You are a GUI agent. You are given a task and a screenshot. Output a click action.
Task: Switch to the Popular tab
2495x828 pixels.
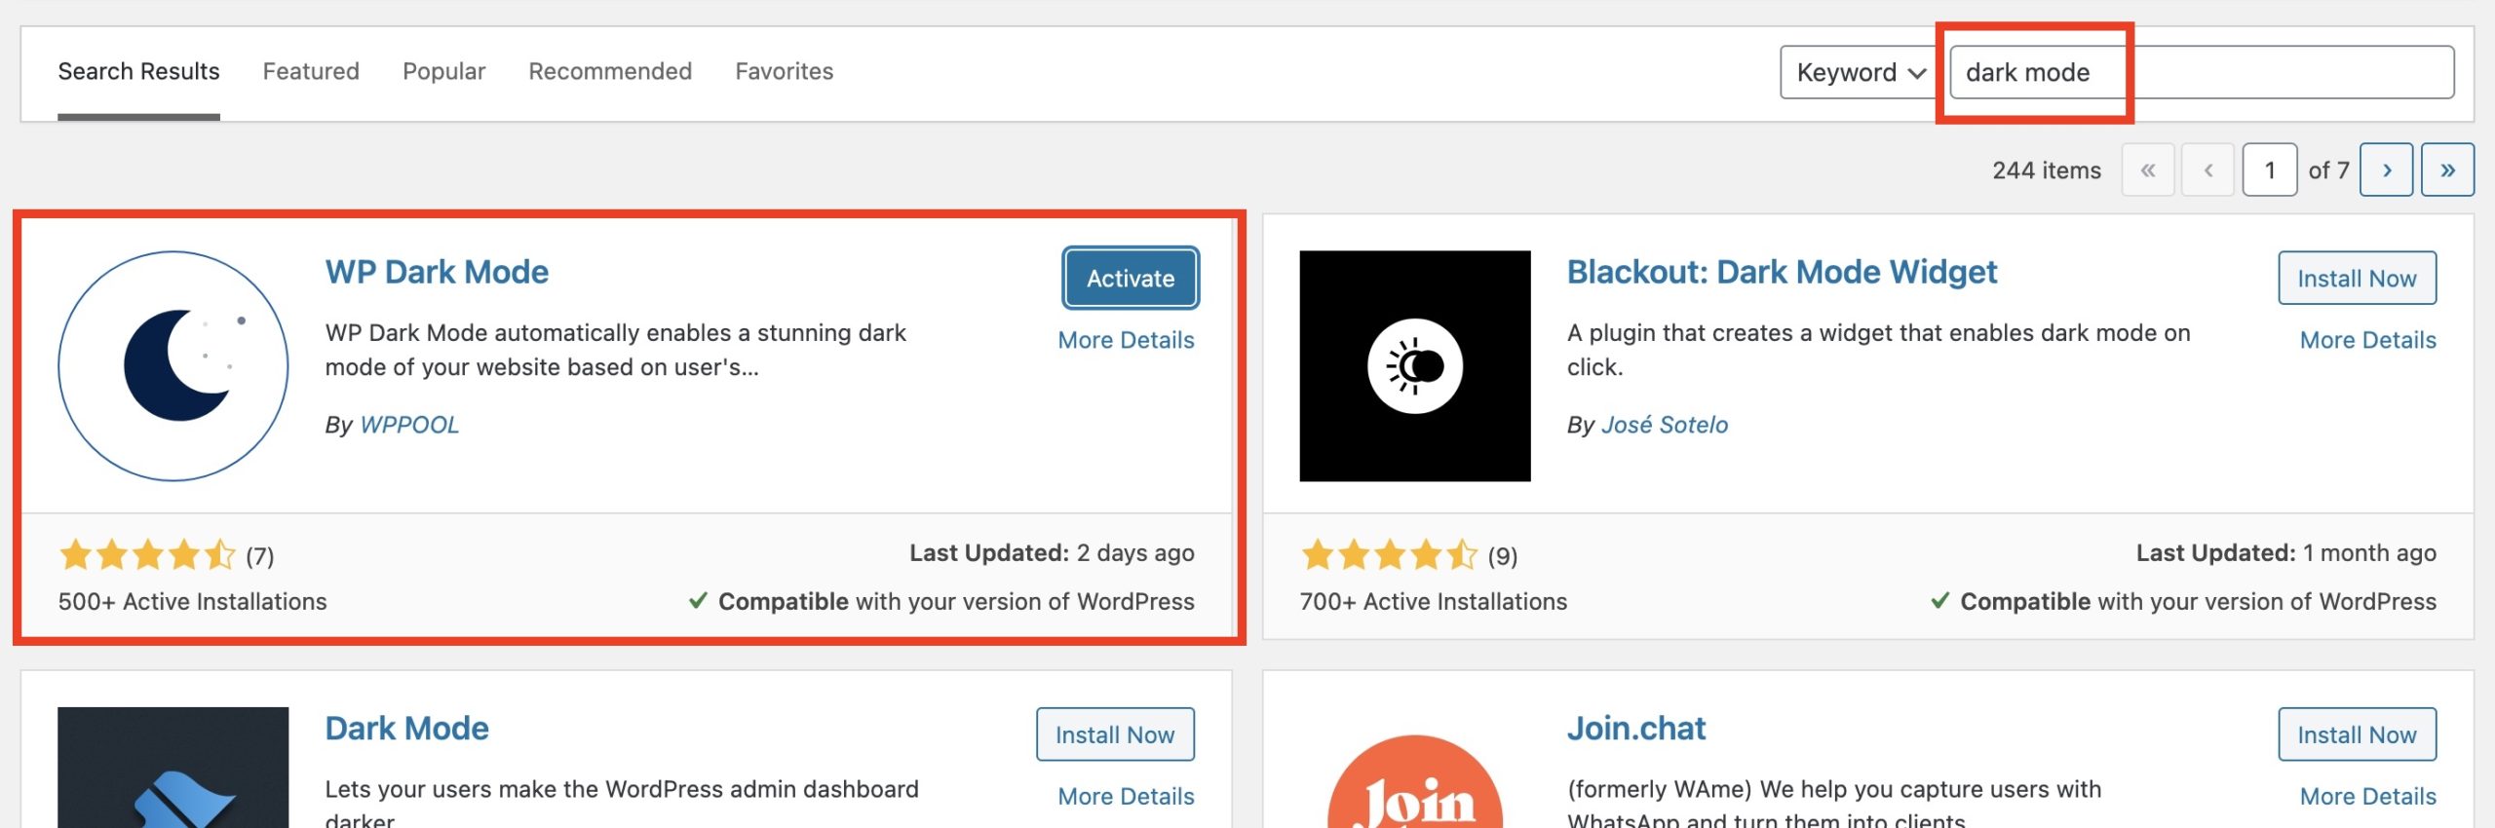pyautogui.click(x=443, y=71)
